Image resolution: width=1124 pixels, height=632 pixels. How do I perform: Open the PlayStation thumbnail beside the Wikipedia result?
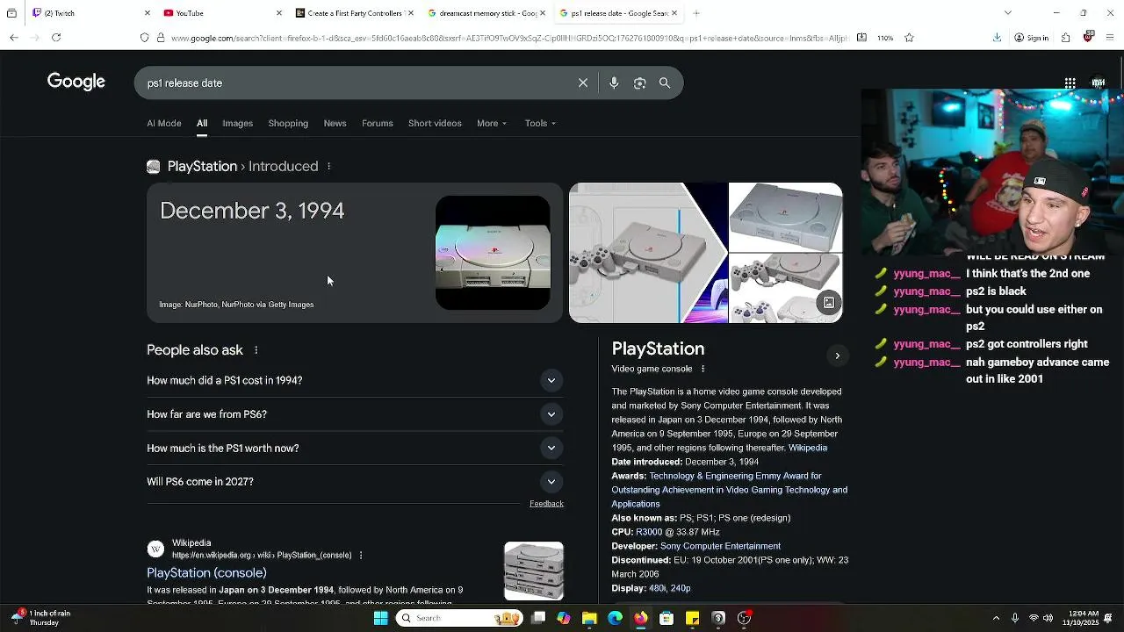click(534, 571)
